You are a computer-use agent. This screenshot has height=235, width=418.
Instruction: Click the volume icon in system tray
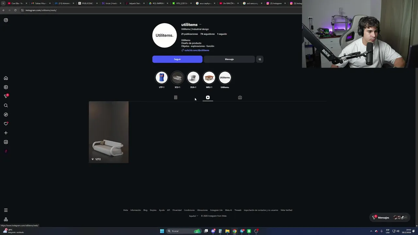tap(398, 231)
